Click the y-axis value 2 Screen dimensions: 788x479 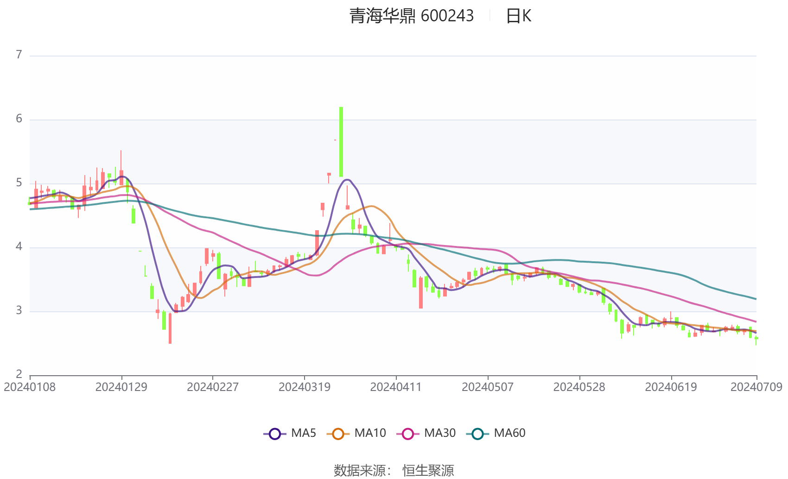point(19,374)
